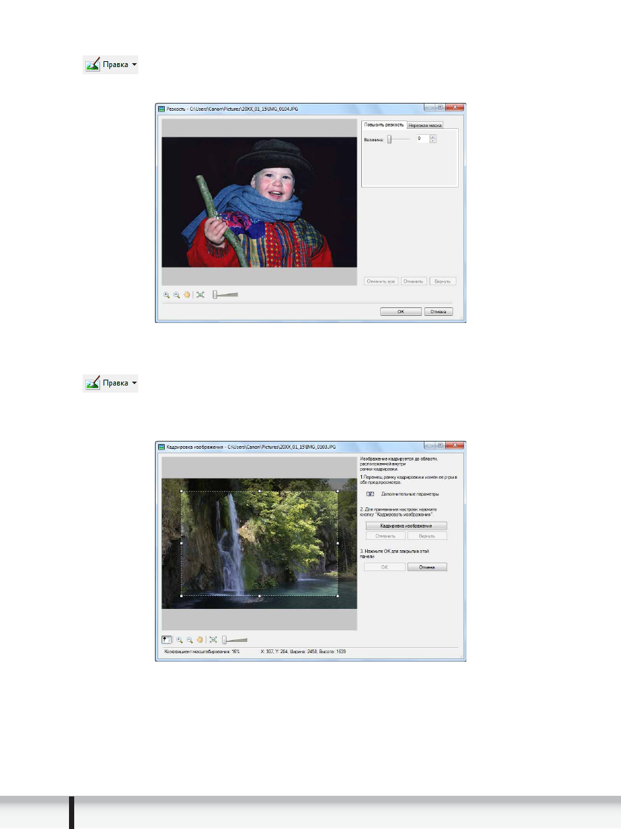
Task: Click Отменить все in the Резкость window
Action: point(381,281)
